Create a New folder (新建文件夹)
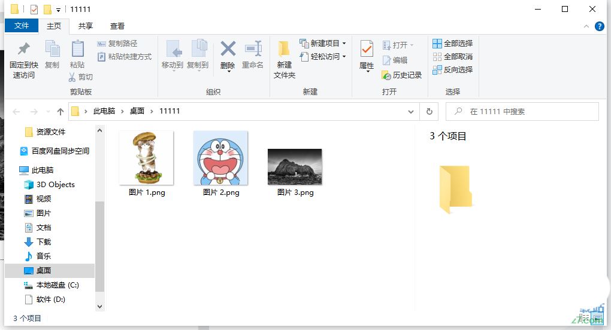 click(x=284, y=59)
